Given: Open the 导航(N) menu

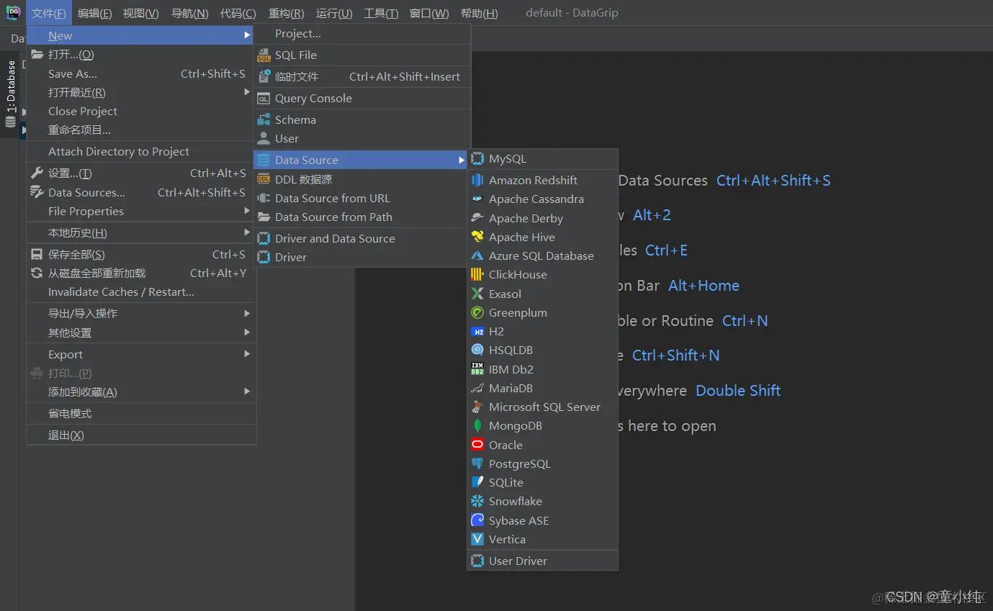Looking at the screenshot, I should point(189,13).
